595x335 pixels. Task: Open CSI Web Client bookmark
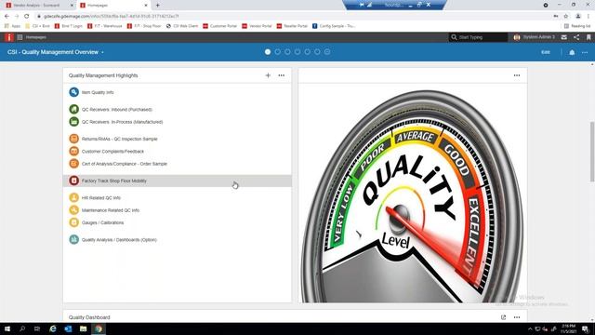182,26
